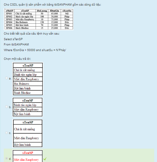Click 'Bột làm bánh' row in answer c
Screen dimensions: 157x162
(x=28, y=145)
